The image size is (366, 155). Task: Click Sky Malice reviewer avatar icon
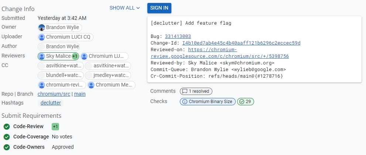coord(42,56)
